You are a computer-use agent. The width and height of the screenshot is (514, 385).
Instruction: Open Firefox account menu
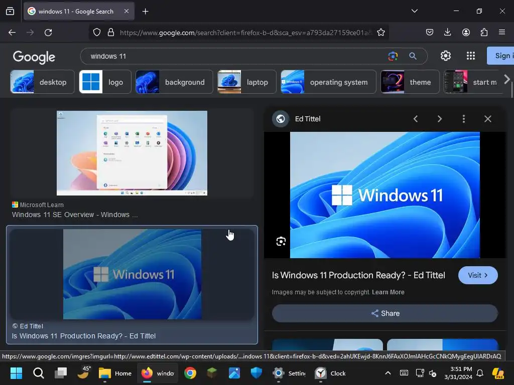click(x=466, y=32)
